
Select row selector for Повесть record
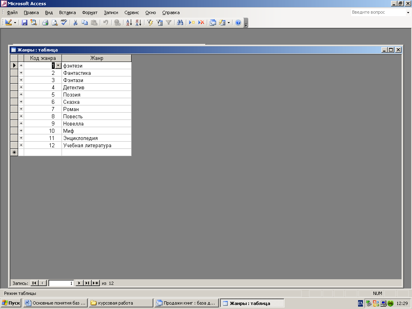click(14, 116)
